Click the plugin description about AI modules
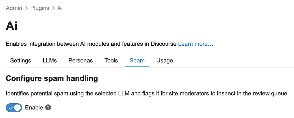Viewport: 294px width, 118px height. pos(91,44)
